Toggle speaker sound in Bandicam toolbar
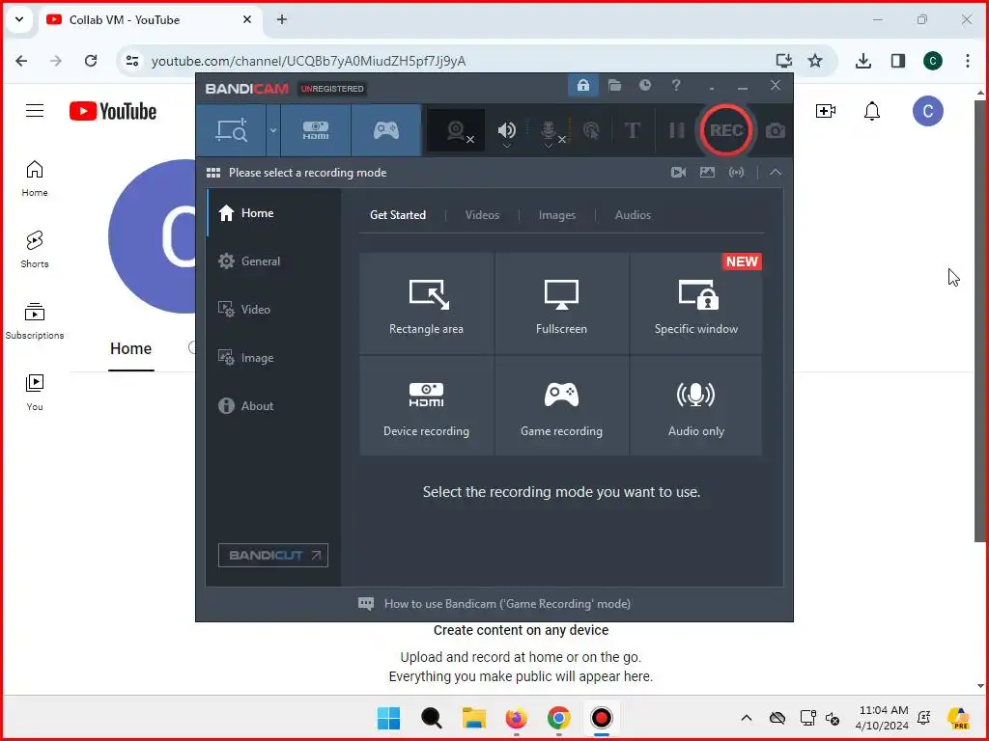This screenshot has width=989, height=741. coord(506,130)
